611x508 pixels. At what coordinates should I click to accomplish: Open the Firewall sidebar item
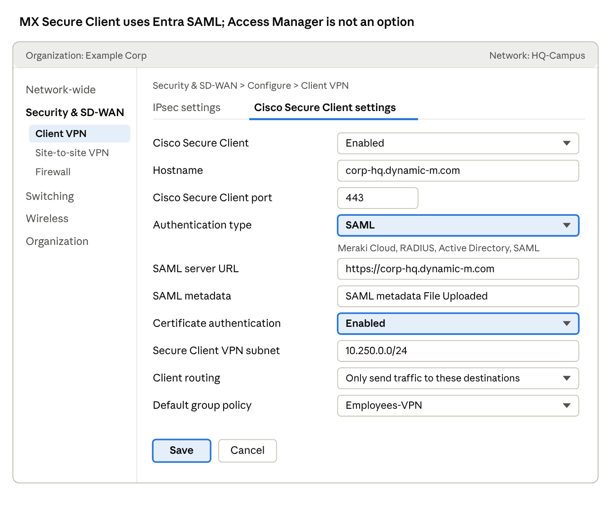click(x=53, y=172)
